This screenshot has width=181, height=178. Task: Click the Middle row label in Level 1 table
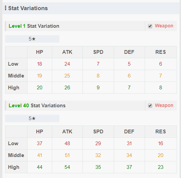click(16, 76)
